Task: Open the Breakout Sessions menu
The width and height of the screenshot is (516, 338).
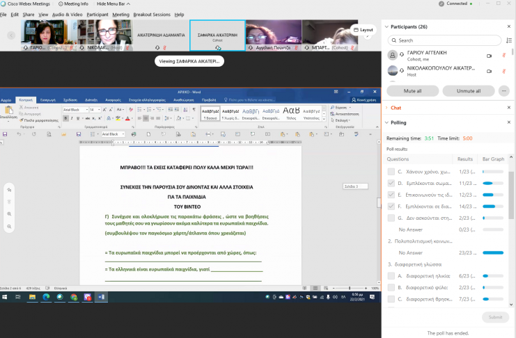Action: tap(151, 14)
